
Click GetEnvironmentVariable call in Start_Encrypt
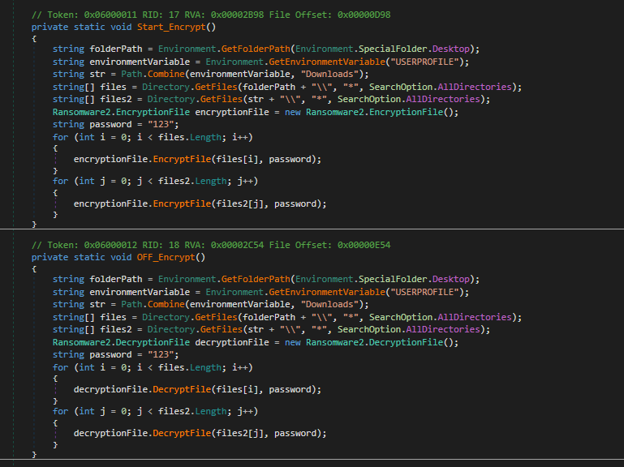click(327, 62)
